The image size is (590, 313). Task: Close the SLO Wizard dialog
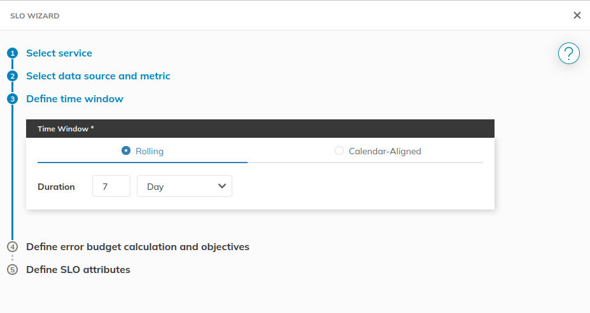577,15
